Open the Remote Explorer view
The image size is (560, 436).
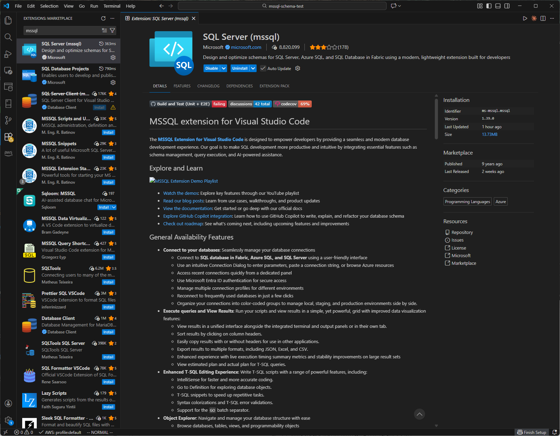point(8,70)
